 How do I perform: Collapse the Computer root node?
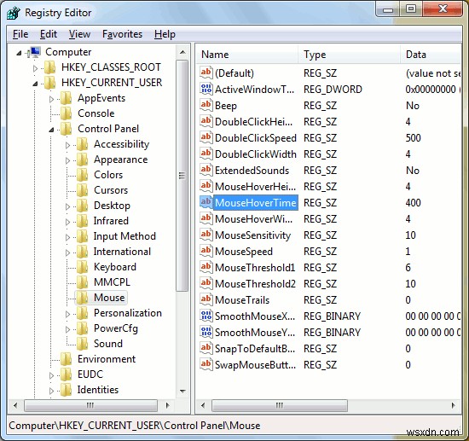(x=19, y=53)
